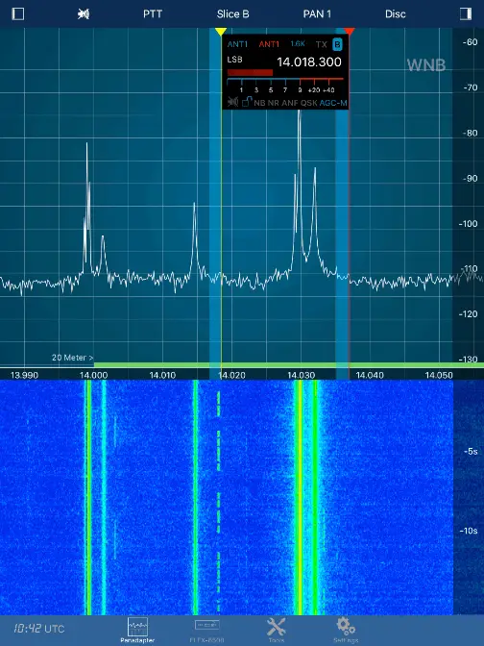The image size is (484, 646).
Task: Toggle ANF auto notch filter
Action: [290, 103]
